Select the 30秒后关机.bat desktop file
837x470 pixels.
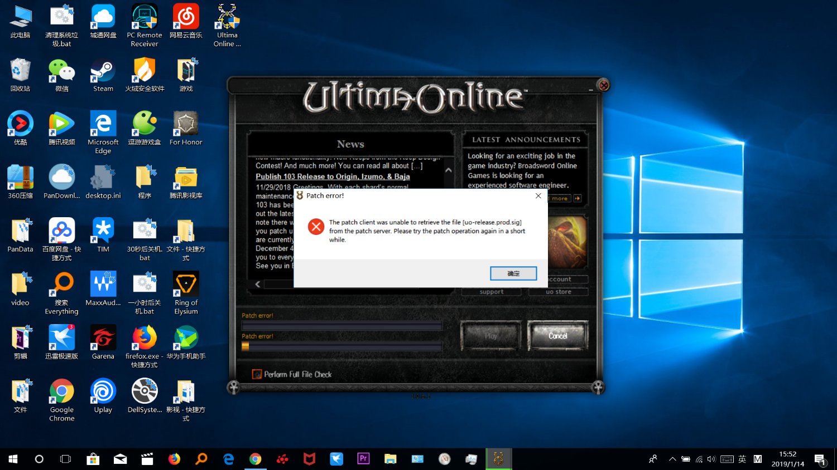point(145,239)
